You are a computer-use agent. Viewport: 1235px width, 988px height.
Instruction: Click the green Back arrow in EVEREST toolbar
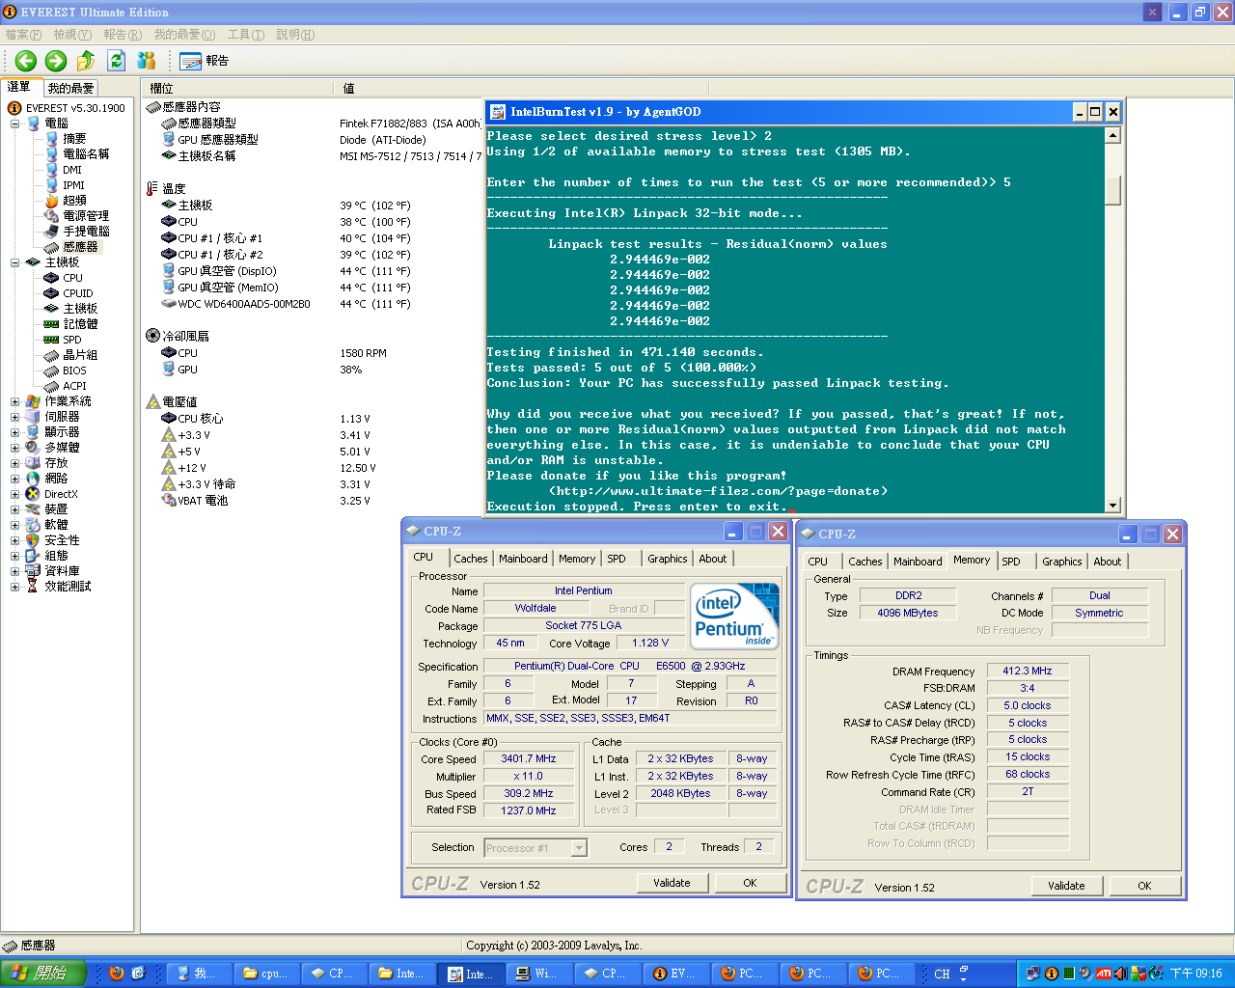pyautogui.click(x=26, y=61)
